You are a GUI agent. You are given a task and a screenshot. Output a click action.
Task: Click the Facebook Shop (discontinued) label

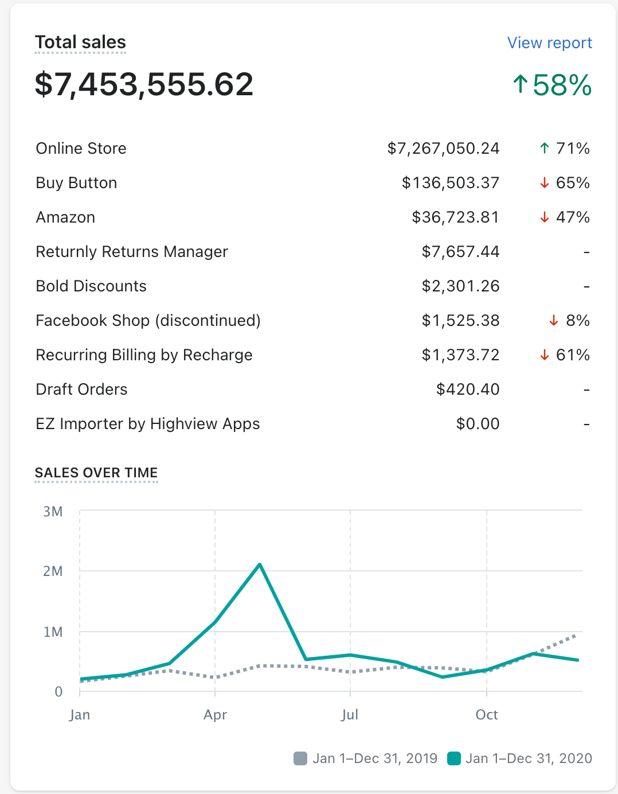pyautogui.click(x=148, y=321)
